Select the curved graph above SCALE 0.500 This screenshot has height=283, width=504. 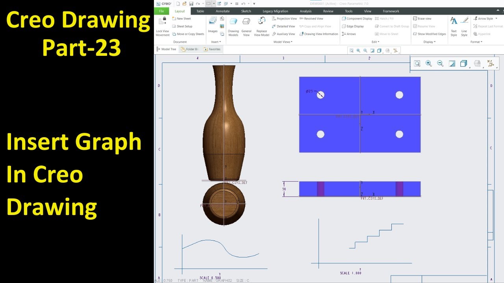click(x=220, y=254)
